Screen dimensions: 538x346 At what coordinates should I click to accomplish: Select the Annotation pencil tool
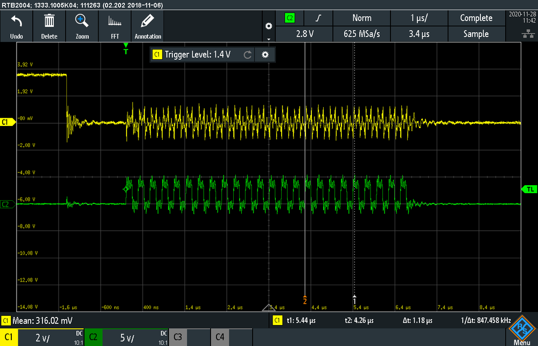click(147, 21)
